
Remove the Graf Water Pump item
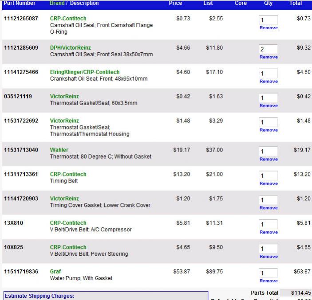click(x=269, y=281)
